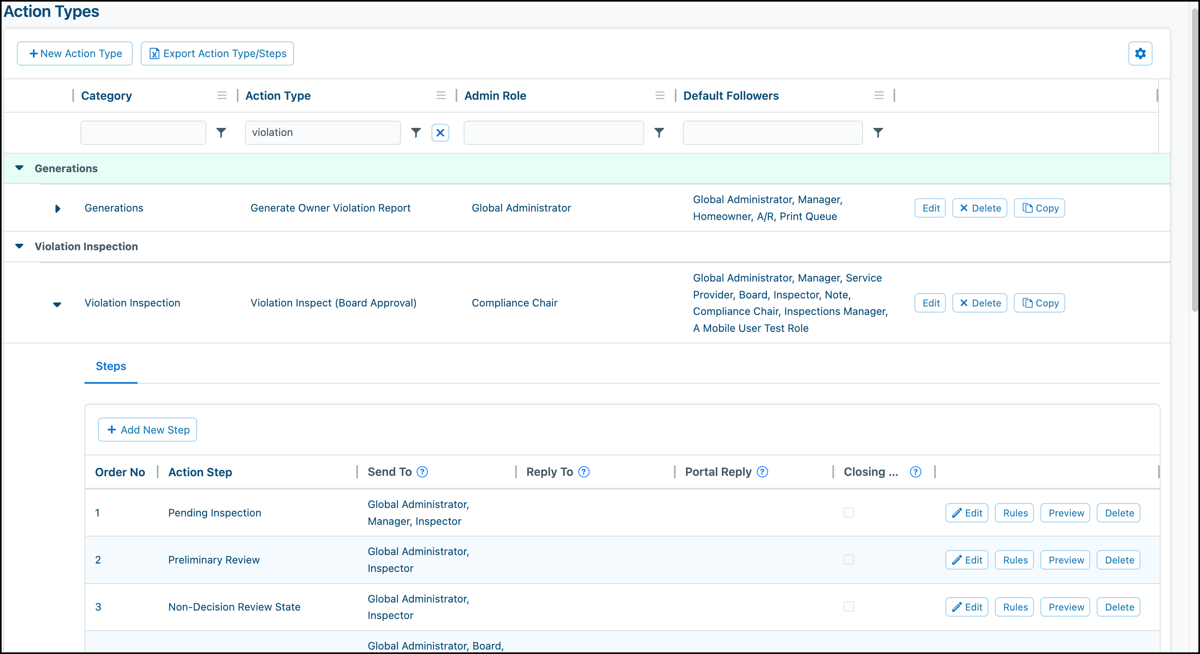This screenshot has width=1200, height=654.
Task: Delete the Violation Inspect (Board Approval) action type
Action: coord(980,303)
